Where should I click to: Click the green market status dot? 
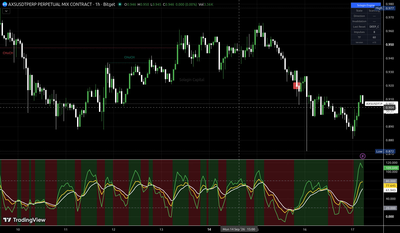click(120, 4)
